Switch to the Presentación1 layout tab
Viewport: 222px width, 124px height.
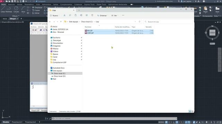17,122
